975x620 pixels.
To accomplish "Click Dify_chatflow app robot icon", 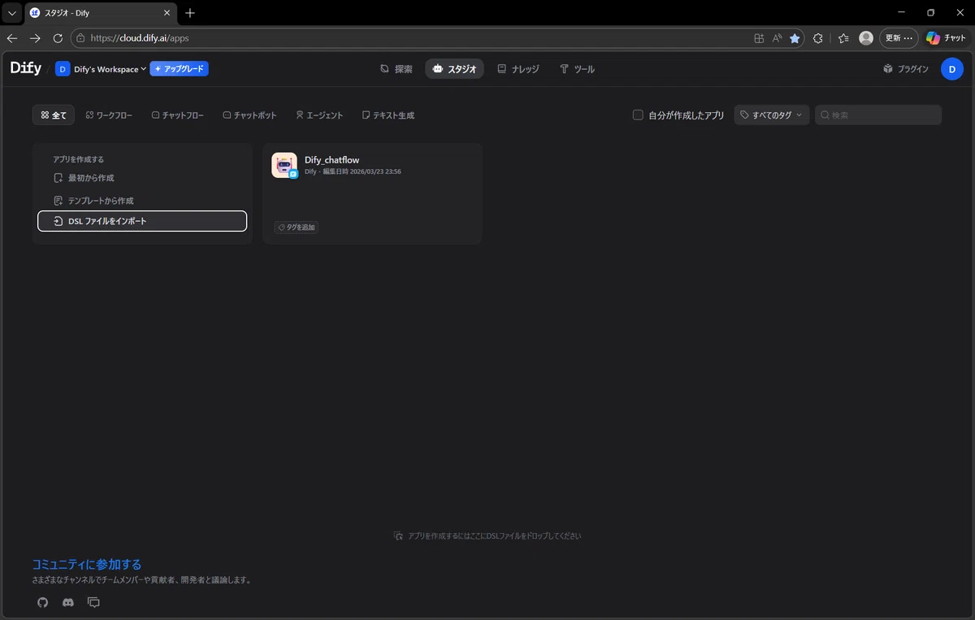I will (284, 165).
